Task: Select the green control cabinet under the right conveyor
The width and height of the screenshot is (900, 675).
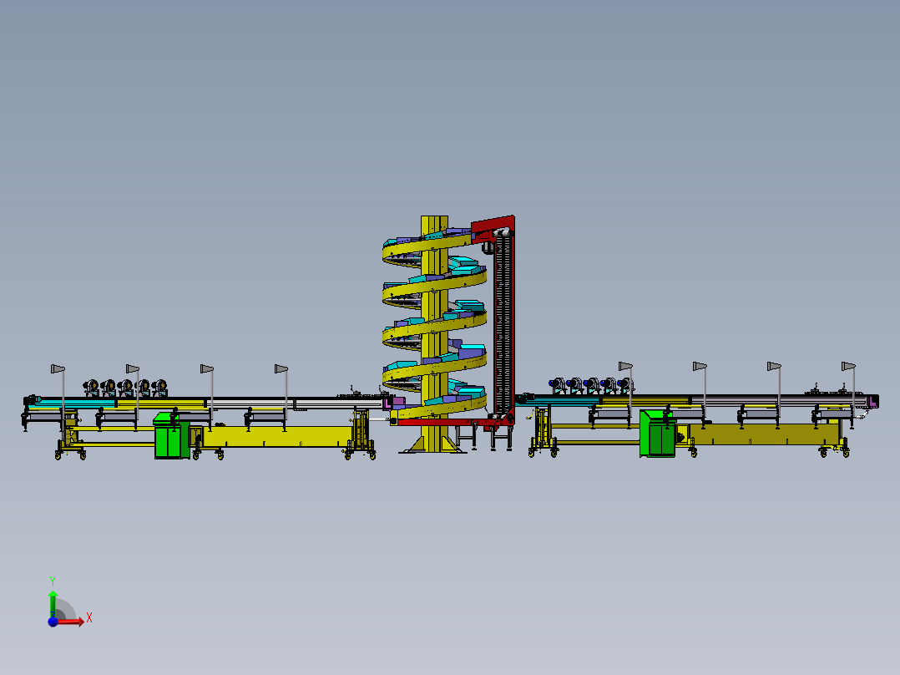Action: coord(658,434)
